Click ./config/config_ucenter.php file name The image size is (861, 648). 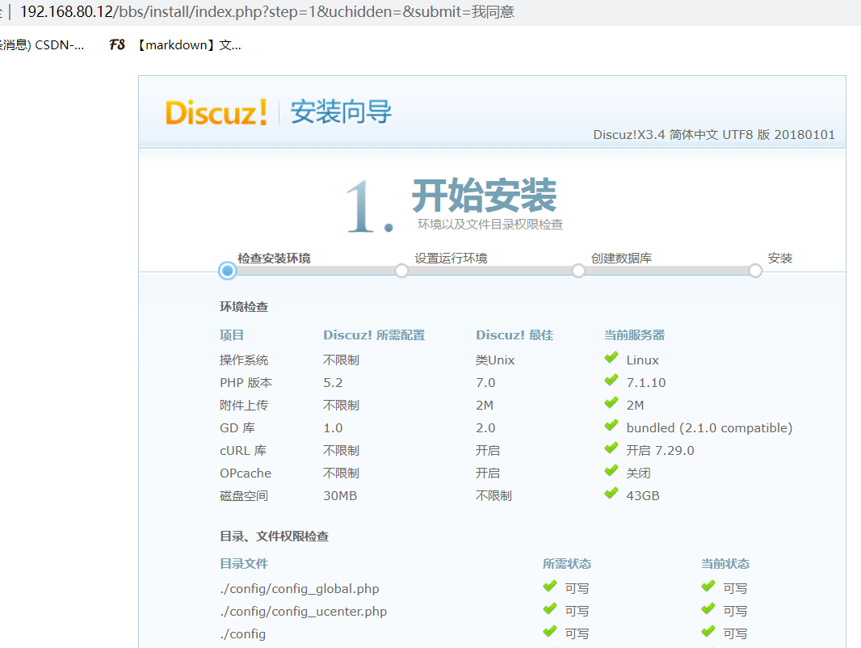coord(303,611)
